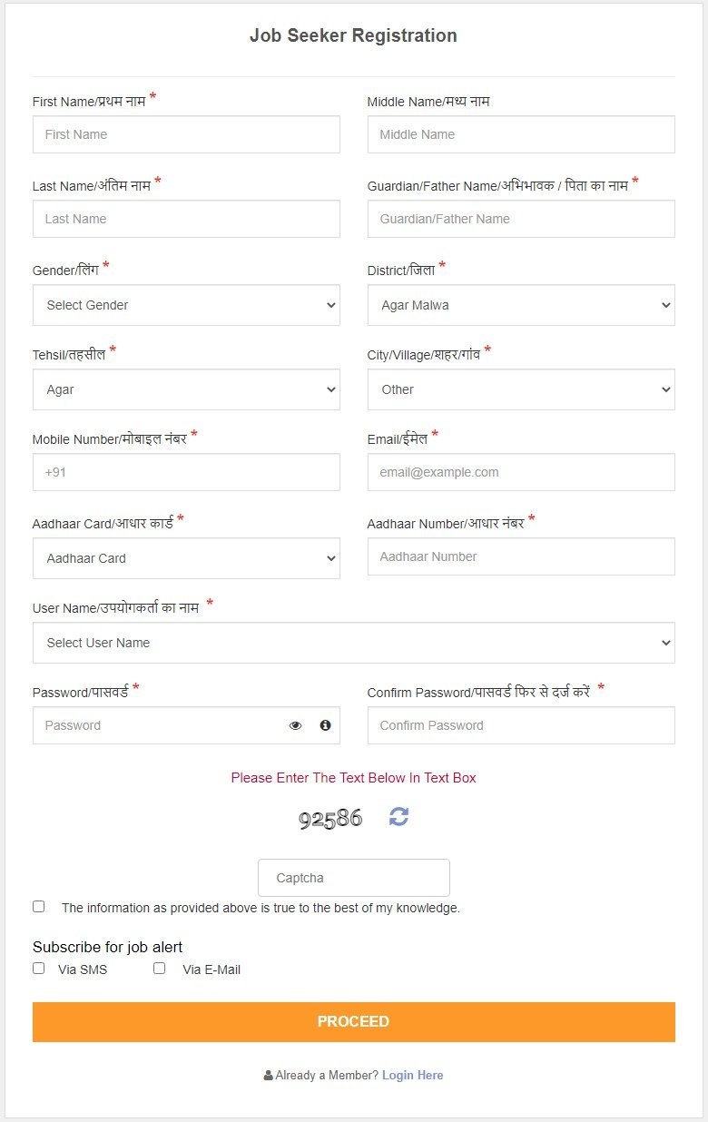Viewport: 708px width, 1122px height.
Task: Click the Confirm Password field
Action: (x=521, y=725)
